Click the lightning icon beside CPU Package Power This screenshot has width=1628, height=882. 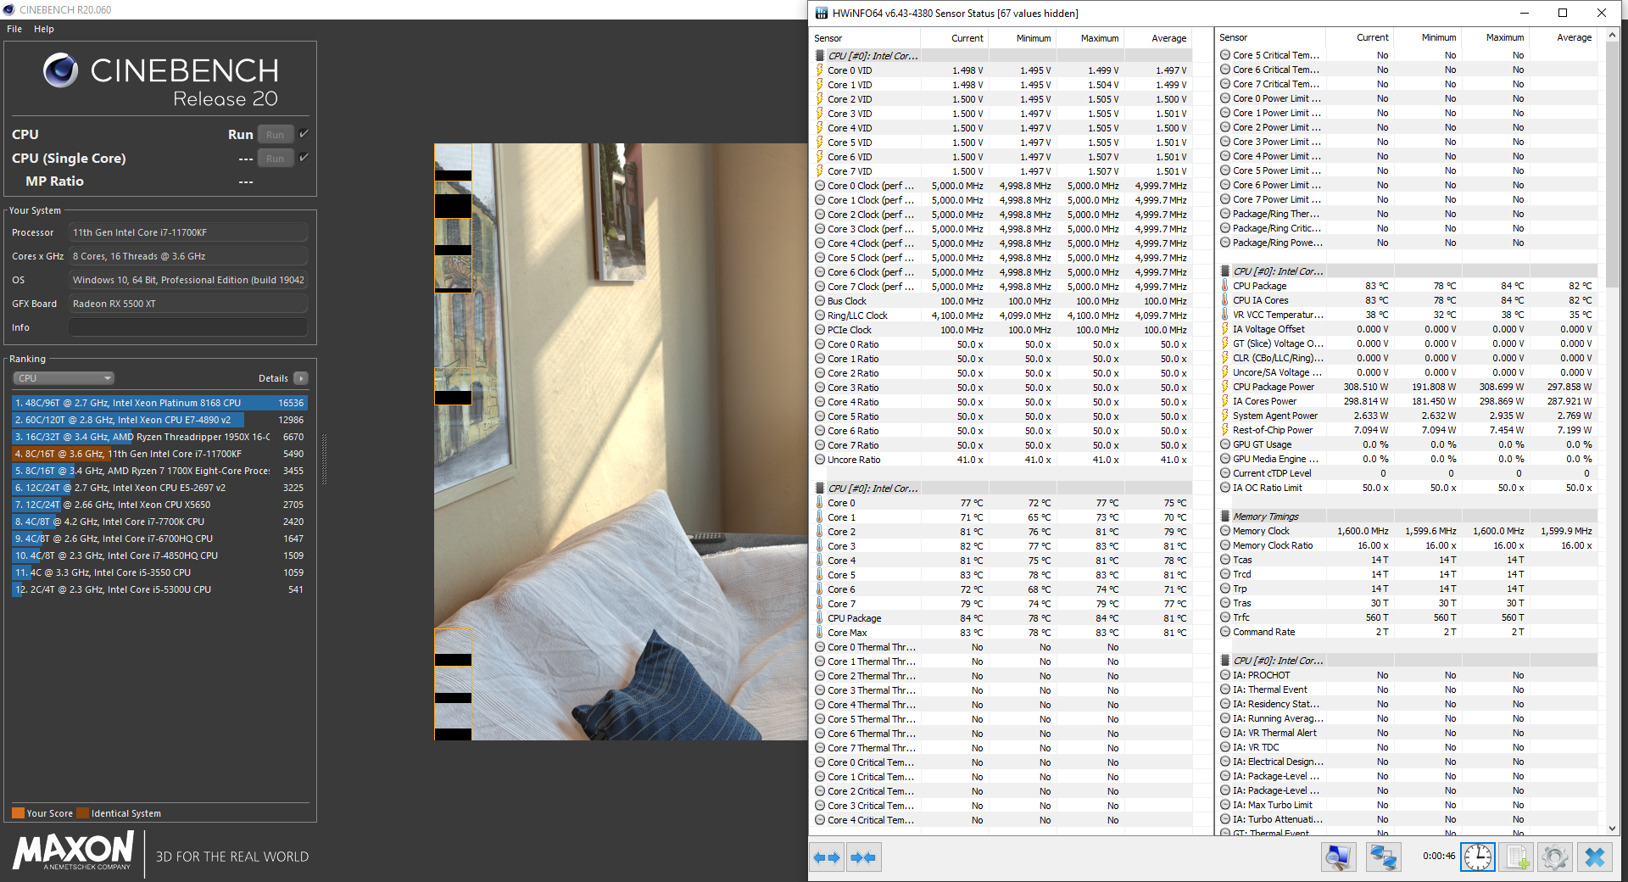(1225, 387)
